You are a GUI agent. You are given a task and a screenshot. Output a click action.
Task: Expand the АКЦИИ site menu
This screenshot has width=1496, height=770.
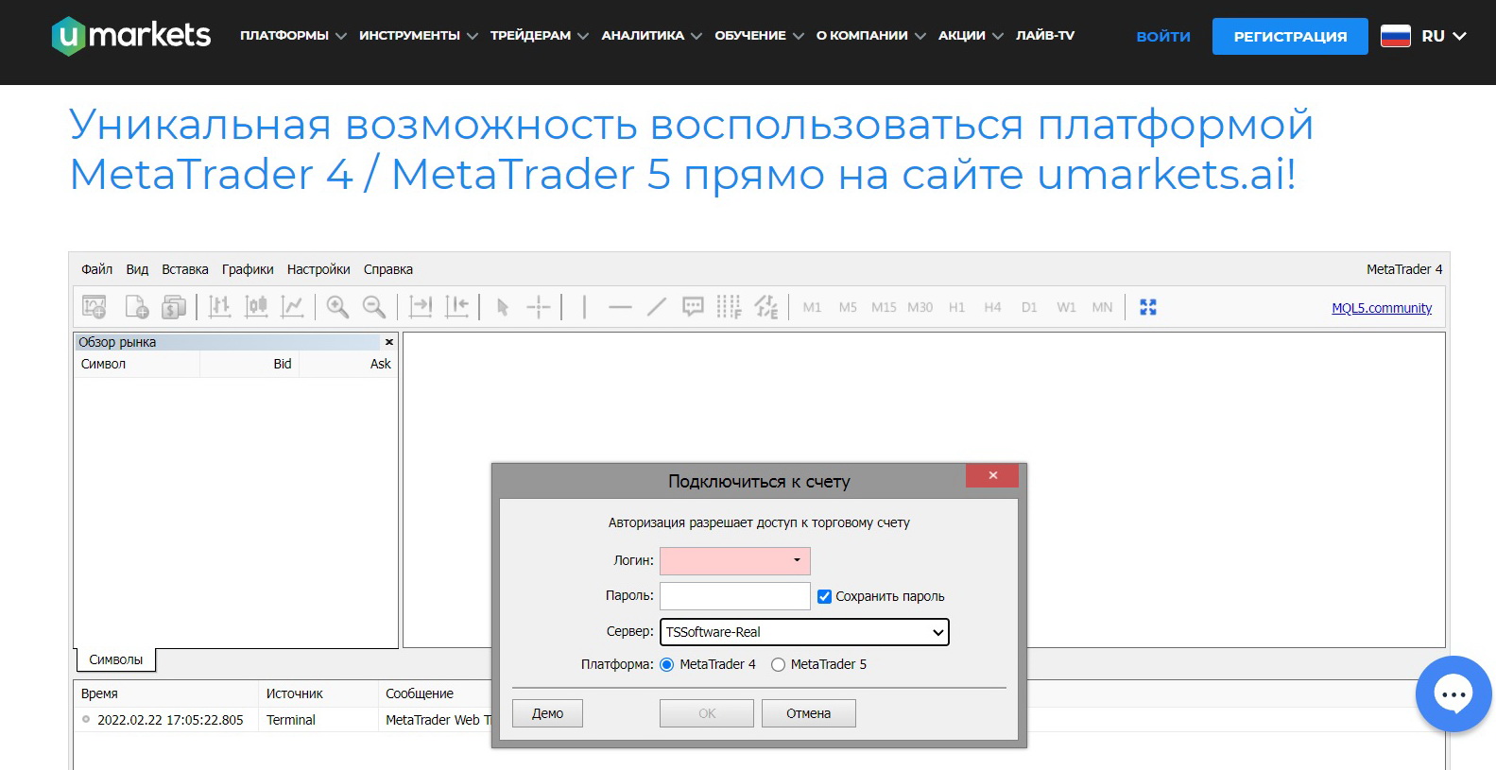(971, 36)
